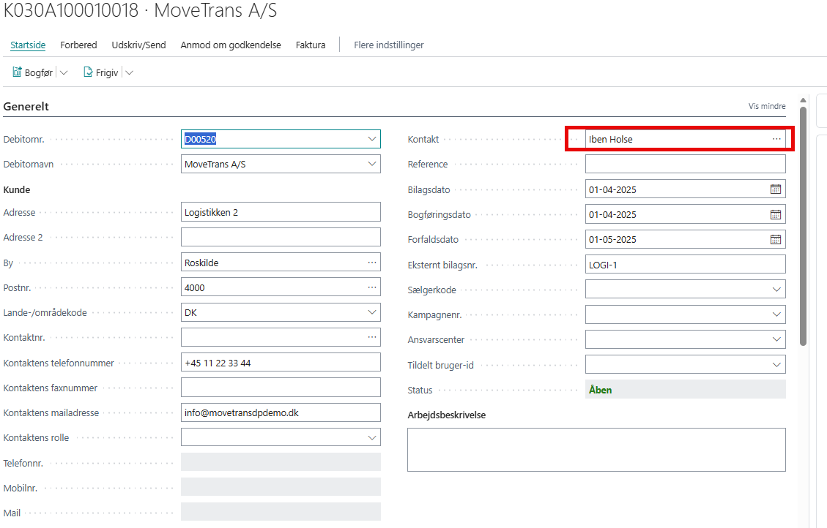Open the Debitornavn dropdown
The image size is (827, 528).
[x=372, y=165]
